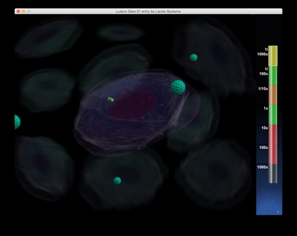Select the green 1/100x zoom level segment

point(273,76)
